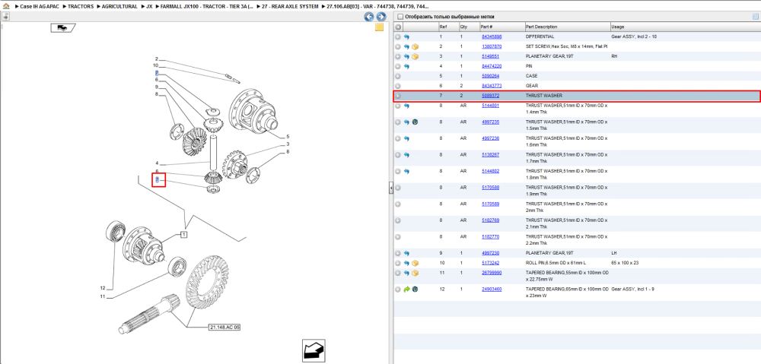Click callout 12 on diagram
Screen dimensions: 761x364
[x=103, y=289]
